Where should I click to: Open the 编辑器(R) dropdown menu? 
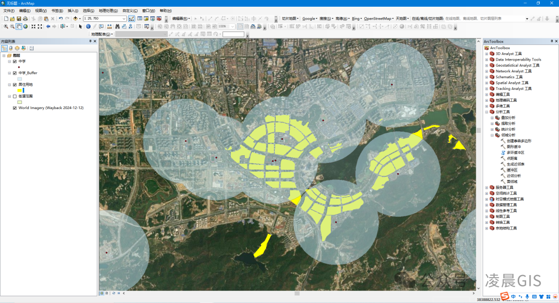point(180,19)
